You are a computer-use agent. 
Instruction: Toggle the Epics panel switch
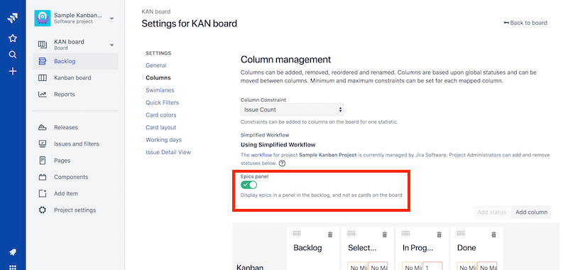pos(249,185)
